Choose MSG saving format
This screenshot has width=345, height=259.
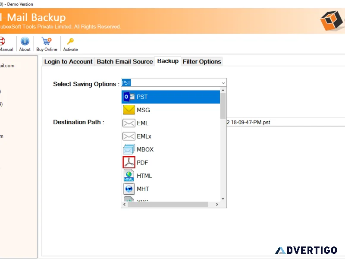pos(171,110)
